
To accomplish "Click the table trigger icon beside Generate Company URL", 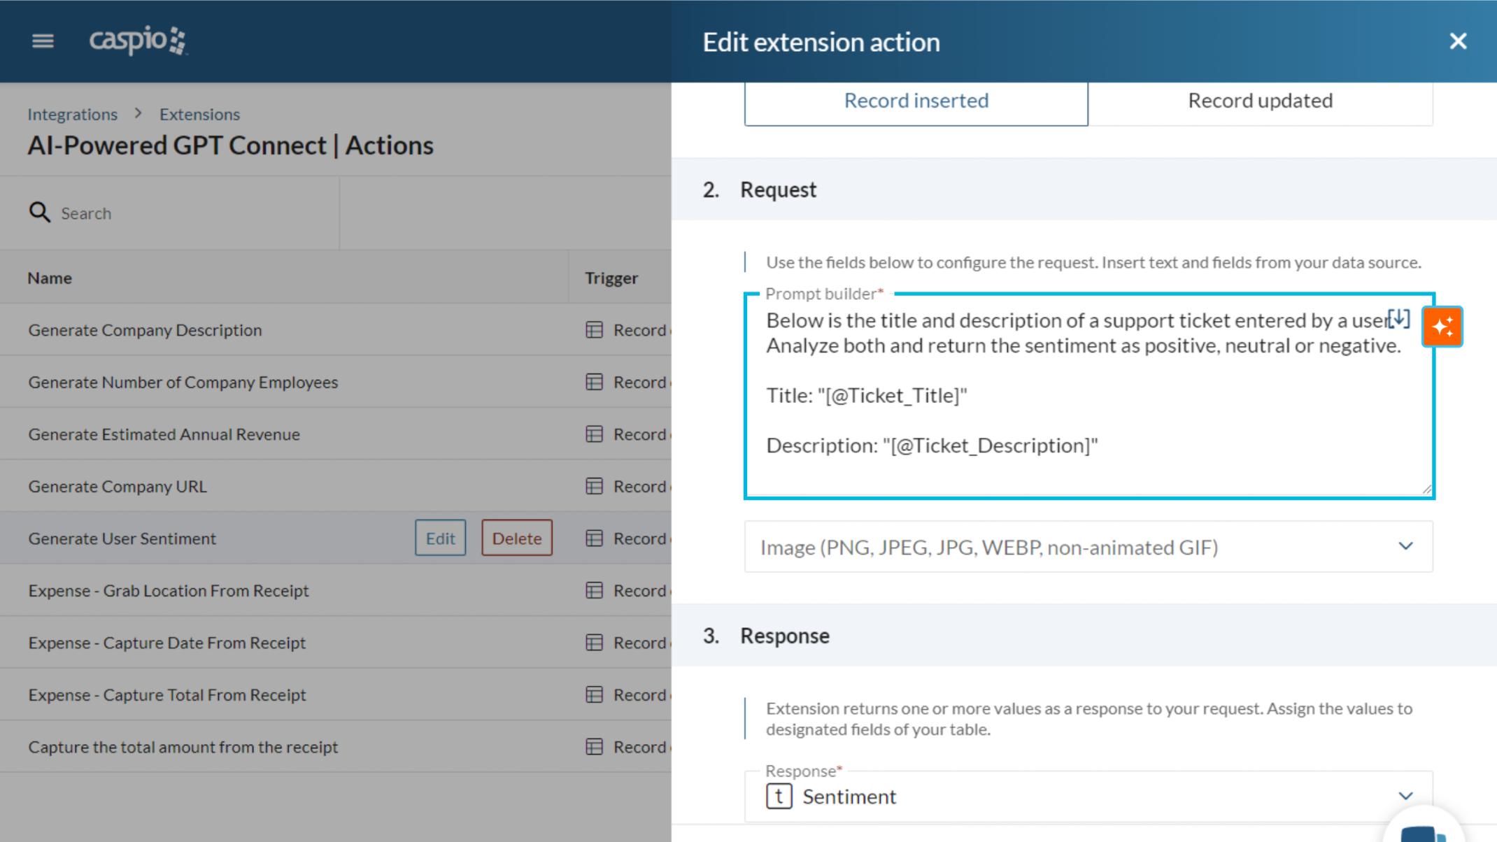I will pos(593,486).
